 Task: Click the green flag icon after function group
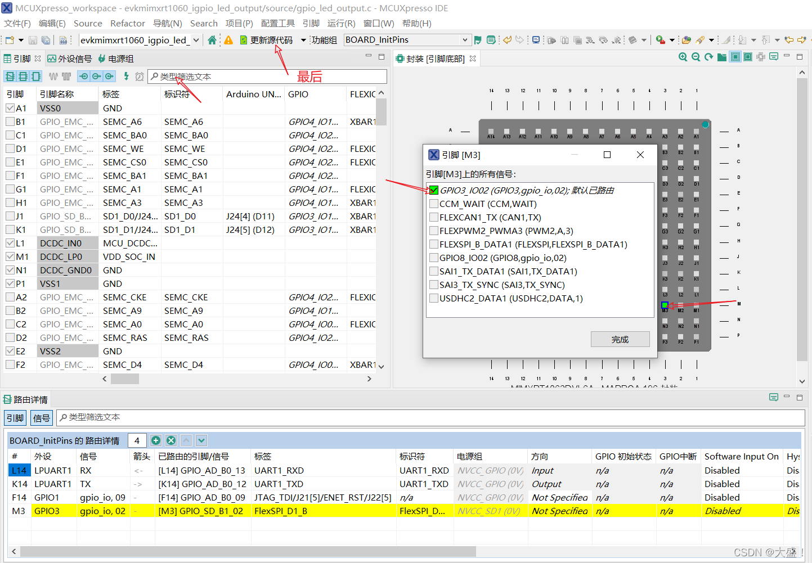click(x=478, y=40)
